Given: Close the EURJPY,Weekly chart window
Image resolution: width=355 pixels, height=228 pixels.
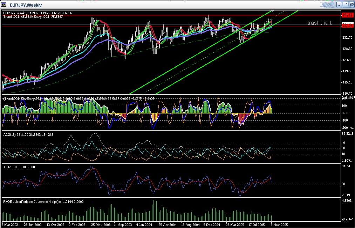Looking at the screenshot, I should (x=351, y=5).
